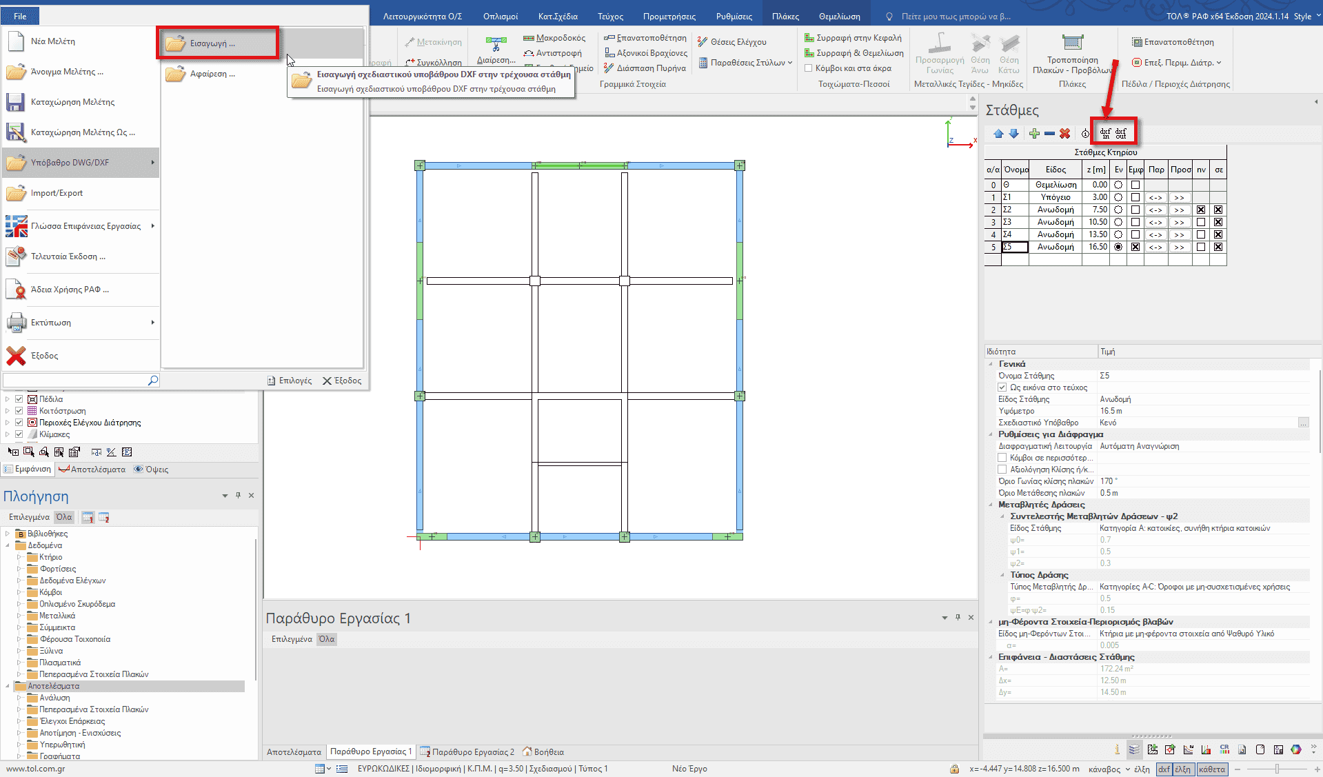
Task: Select radio button for level Σ4
Action: coord(1118,234)
